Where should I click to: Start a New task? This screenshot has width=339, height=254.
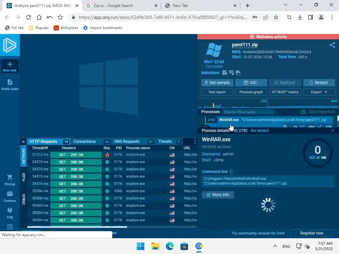coord(10,66)
